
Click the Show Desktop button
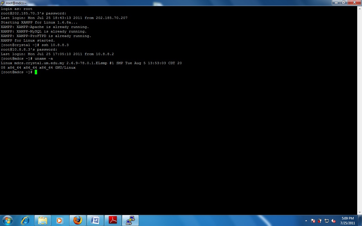pyautogui.click(x=360, y=220)
